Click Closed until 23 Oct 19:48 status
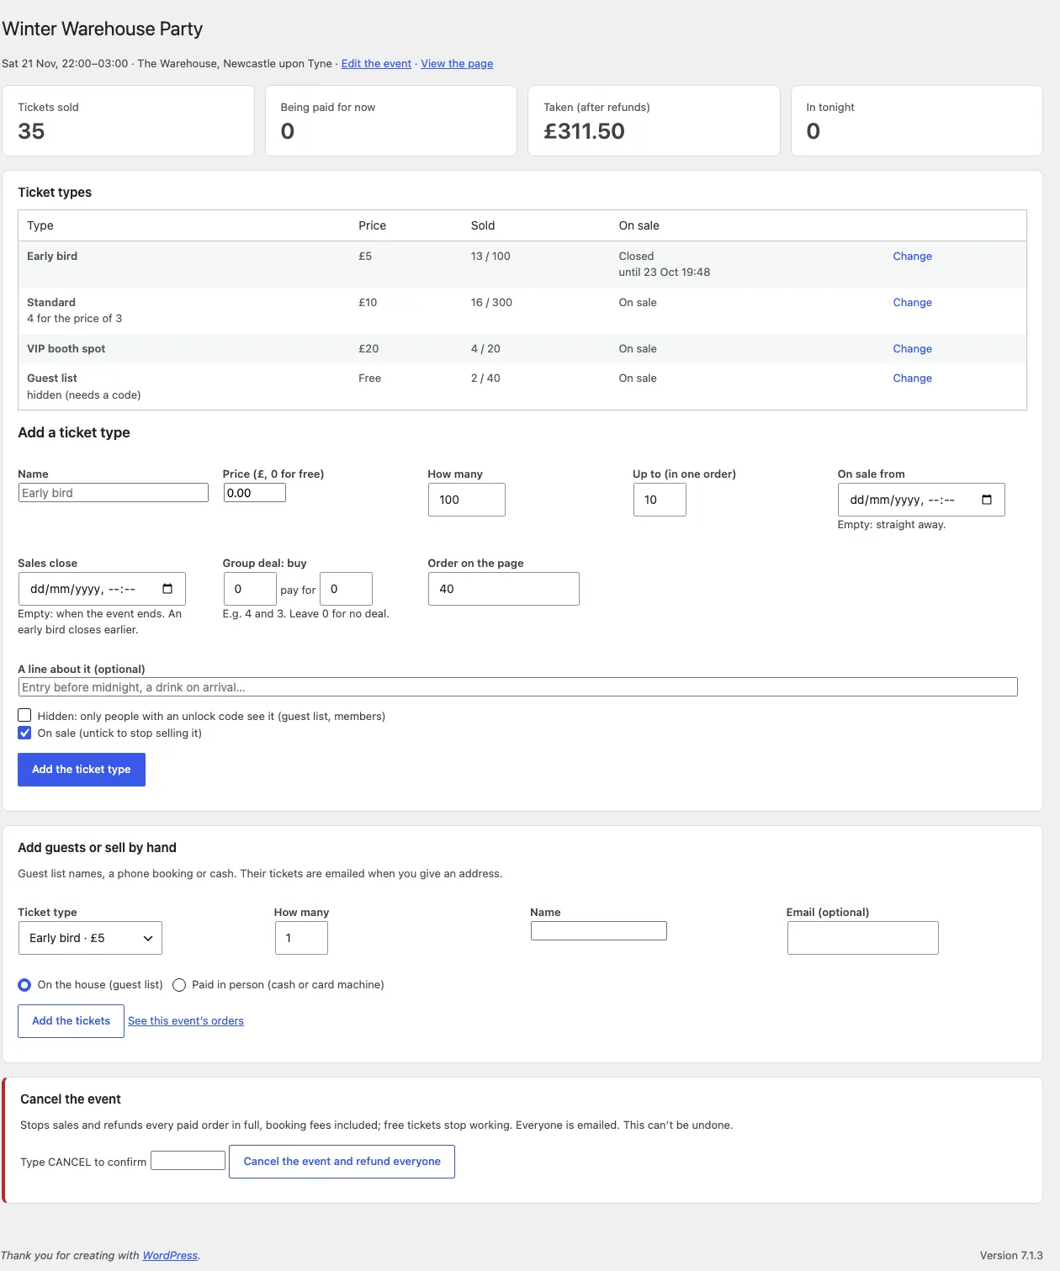The width and height of the screenshot is (1060, 1271). [665, 264]
